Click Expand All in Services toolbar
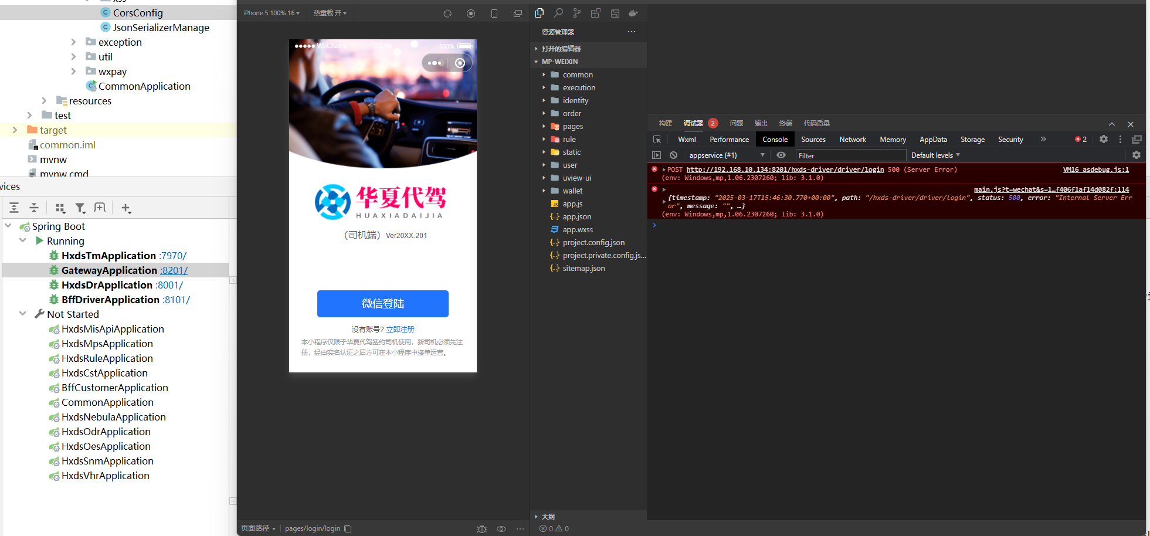1150x536 pixels. tap(14, 208)
